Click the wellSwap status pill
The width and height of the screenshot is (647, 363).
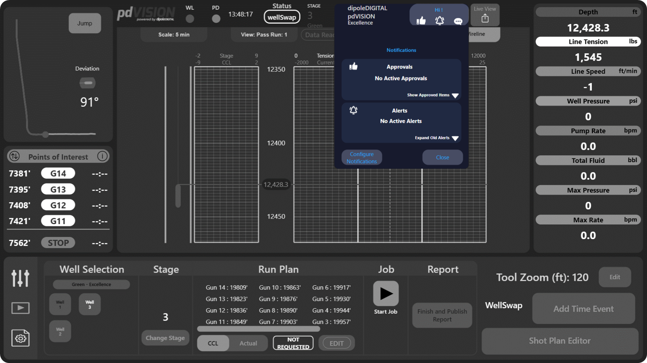(282, 17)
